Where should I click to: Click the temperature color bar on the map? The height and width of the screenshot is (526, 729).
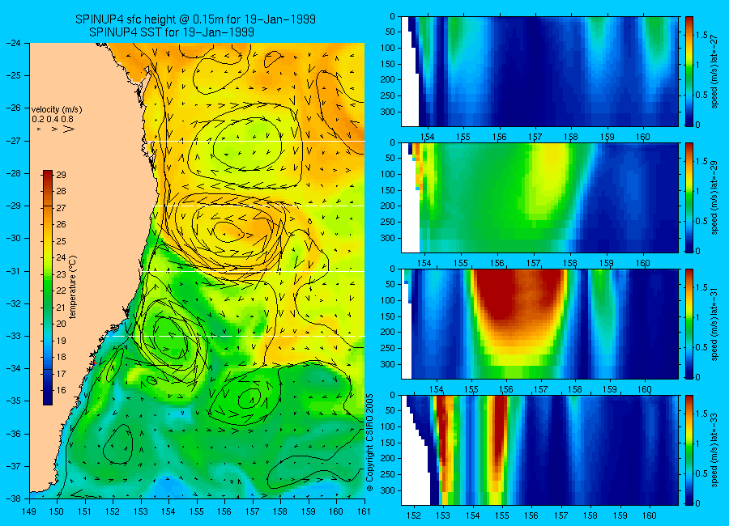click(48, 287)
